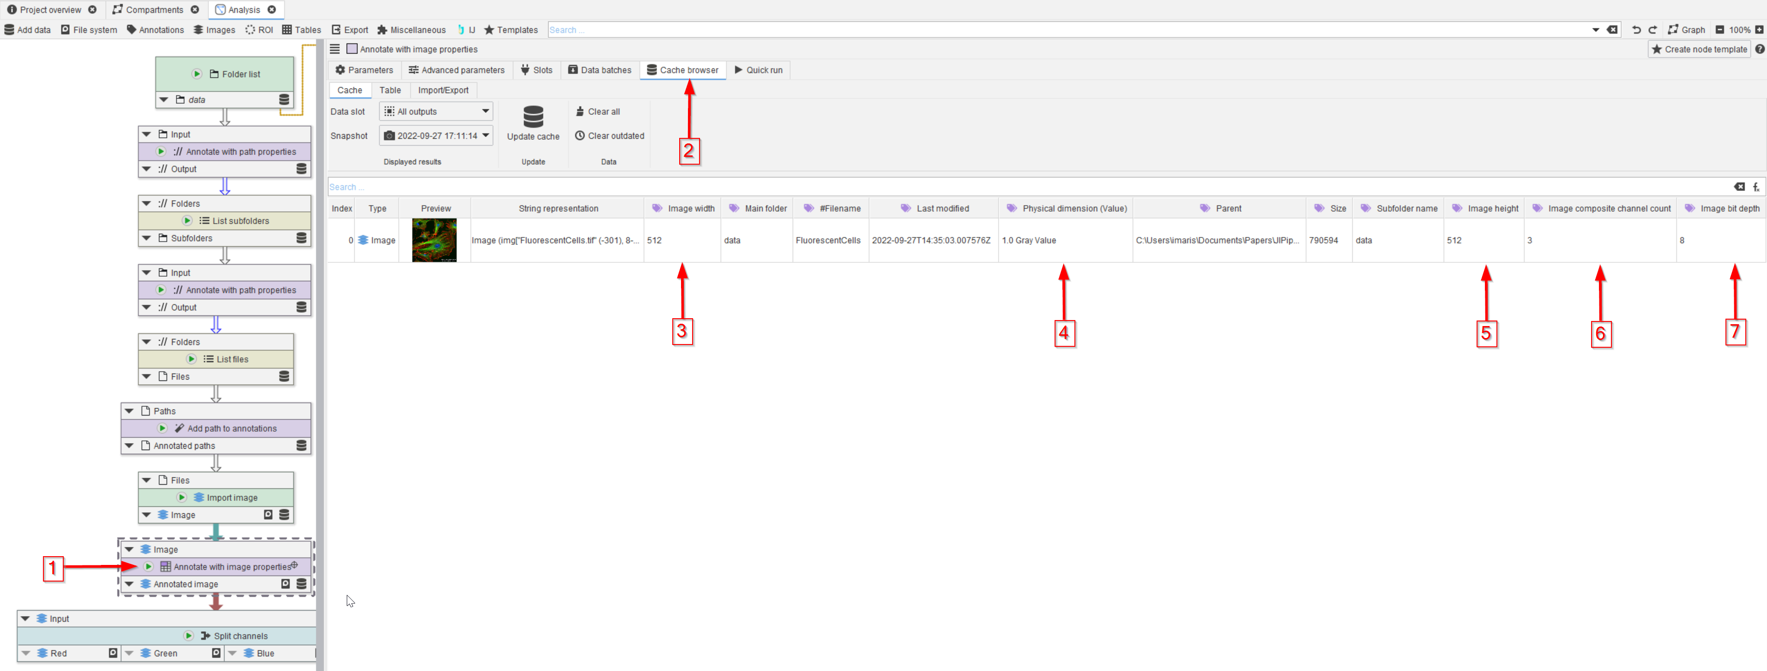Zoom out with the minus icon
This screenshot has width=1767, height=671.
point(1719,30)
